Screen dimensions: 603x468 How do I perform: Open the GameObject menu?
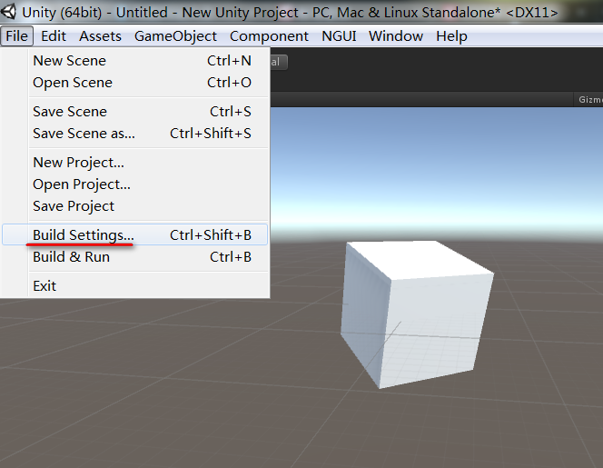point(175,36)
